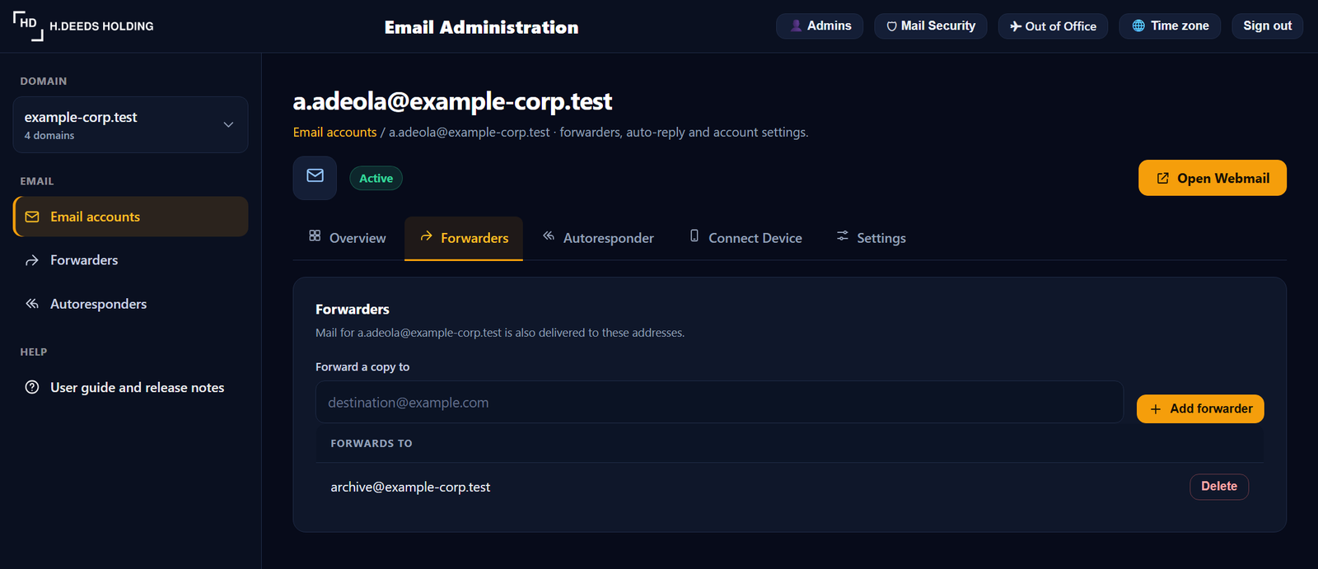
Task: Click the double-arrow icon beside Autoresponders
Action: [32, 304]
